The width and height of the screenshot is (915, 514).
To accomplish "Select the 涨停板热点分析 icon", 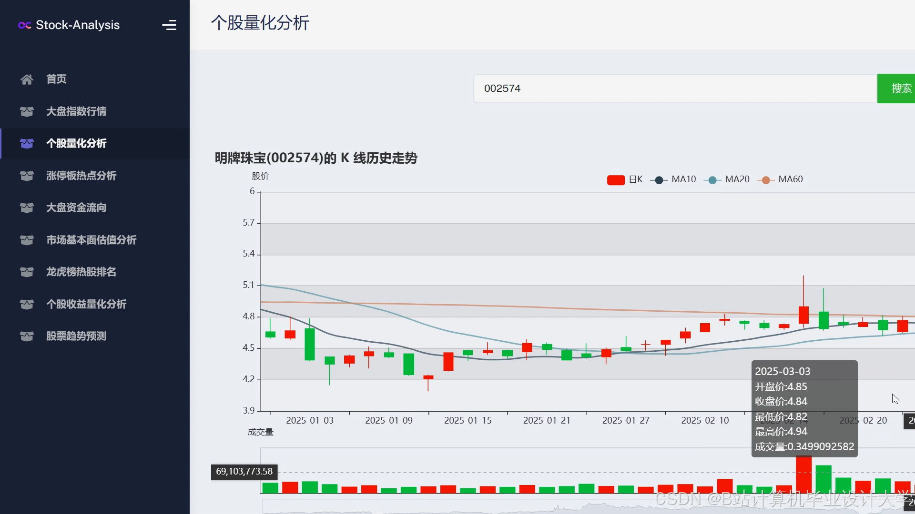I will click(x=27, y=176).
